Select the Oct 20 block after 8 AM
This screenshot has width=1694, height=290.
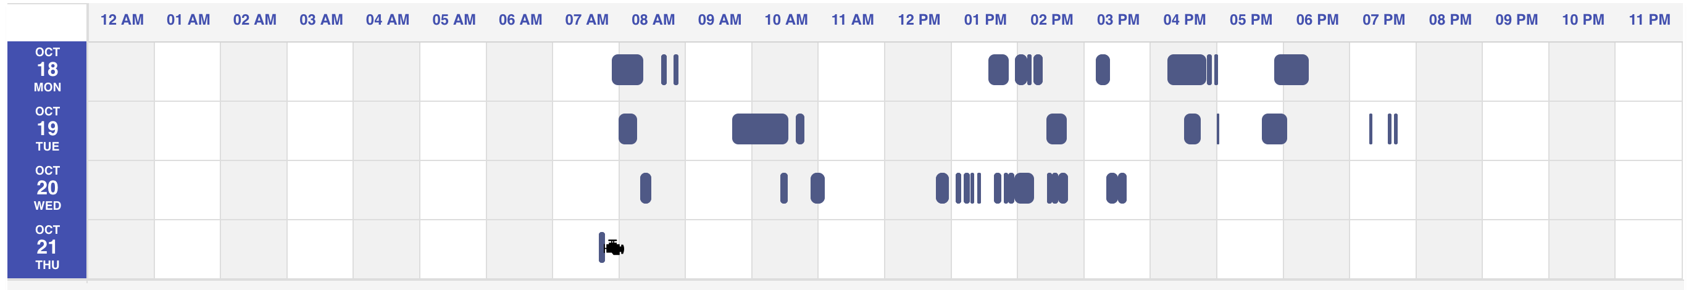point(645,188)
